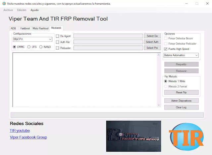Open the Edición menu
Image resolution: width=212 pixels, height=155 pixels.
tap(22, 10)
